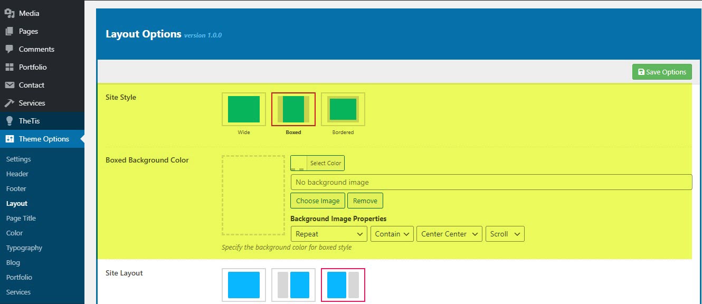This screenshot has height=304, width=702.
Task: Go to Footer submenu item
Action: click(x=16, y=188)
